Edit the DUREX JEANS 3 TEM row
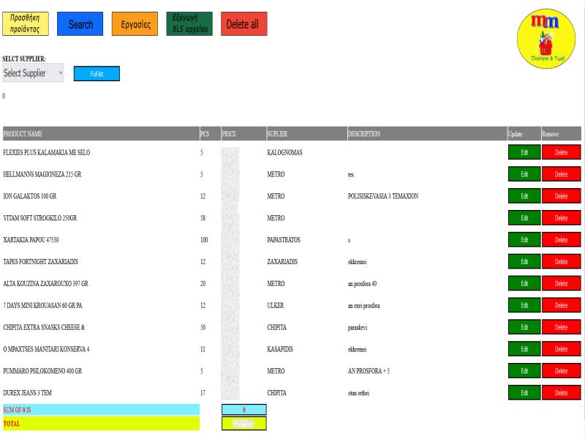The height and width of the screenshot is (439, 585). [524, 392]
